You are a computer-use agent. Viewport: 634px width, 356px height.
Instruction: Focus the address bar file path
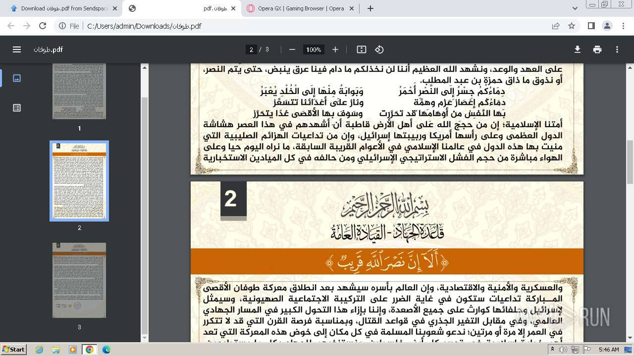pyautogui.click(x=144, y=26)
